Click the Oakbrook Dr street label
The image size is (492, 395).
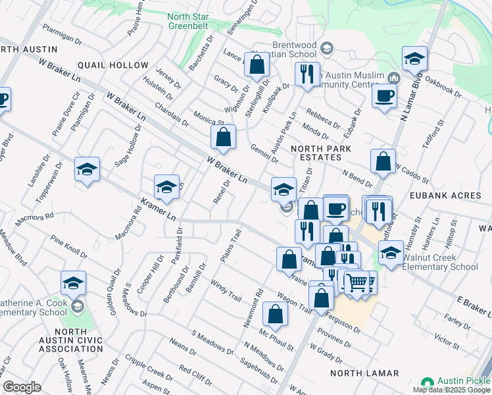click(x=443, y=86)
